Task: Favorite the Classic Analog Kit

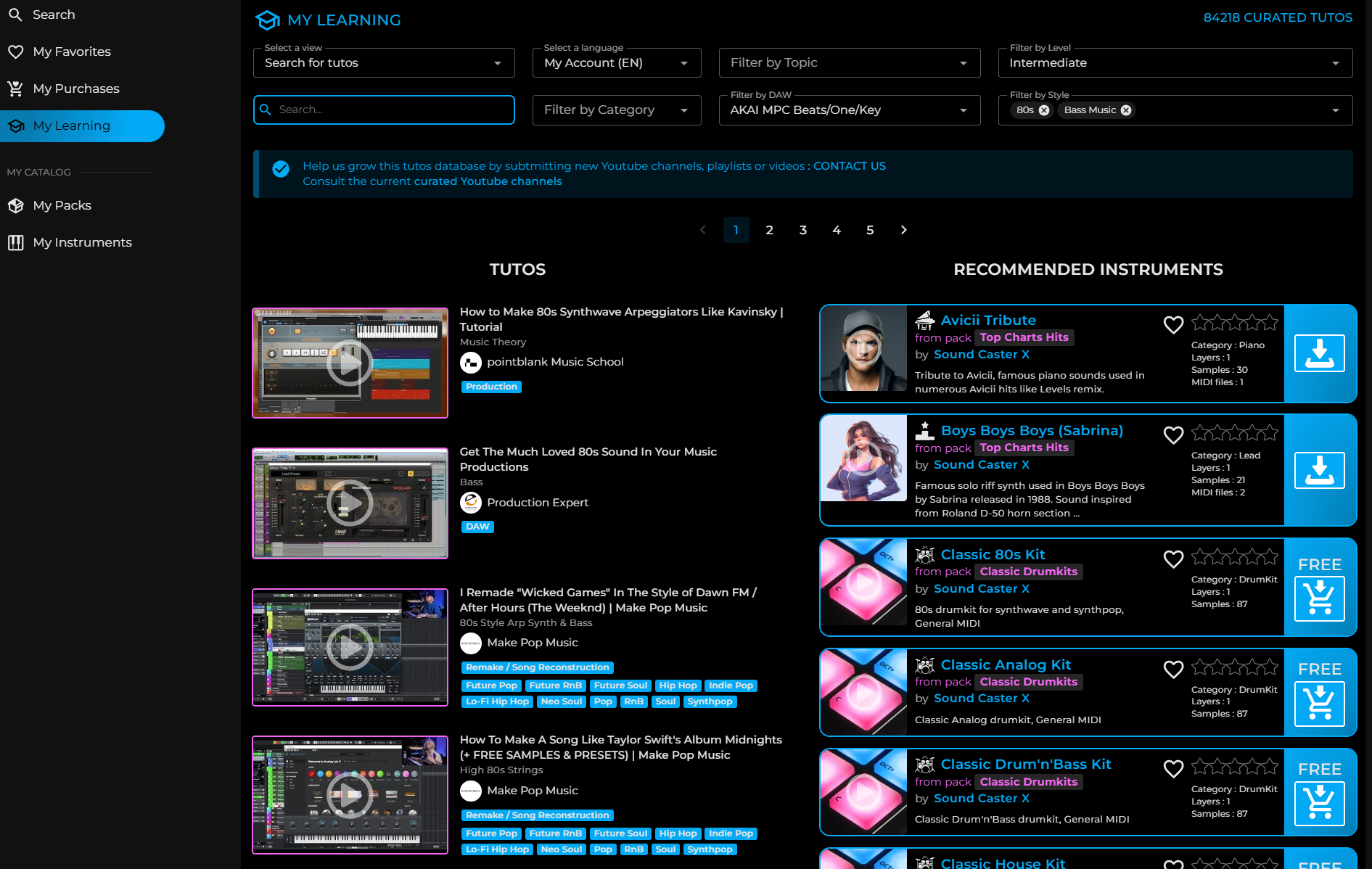Action: pyautogui.click(x=1173, y=669)
